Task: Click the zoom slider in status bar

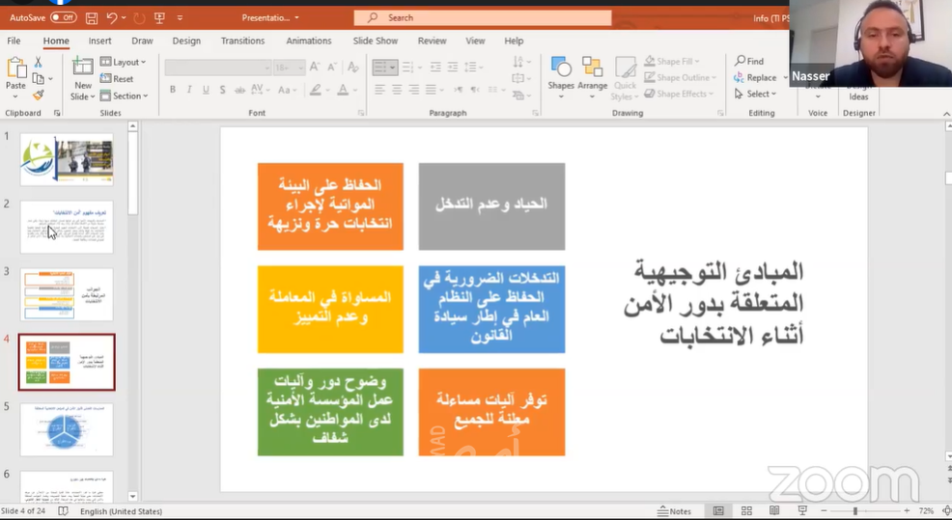Action: point(864,511)
